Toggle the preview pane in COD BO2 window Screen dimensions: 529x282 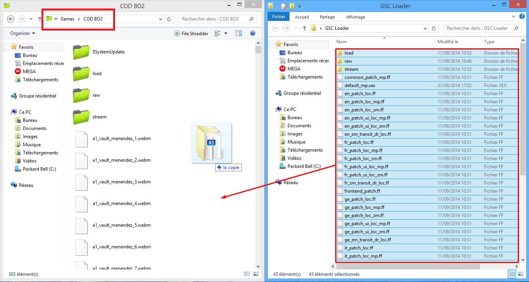click(239, 34)
